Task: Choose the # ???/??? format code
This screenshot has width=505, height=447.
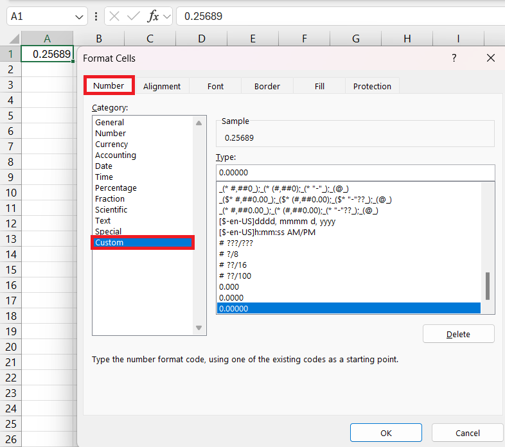Action: pyautogui.click(x=349, y=243)
